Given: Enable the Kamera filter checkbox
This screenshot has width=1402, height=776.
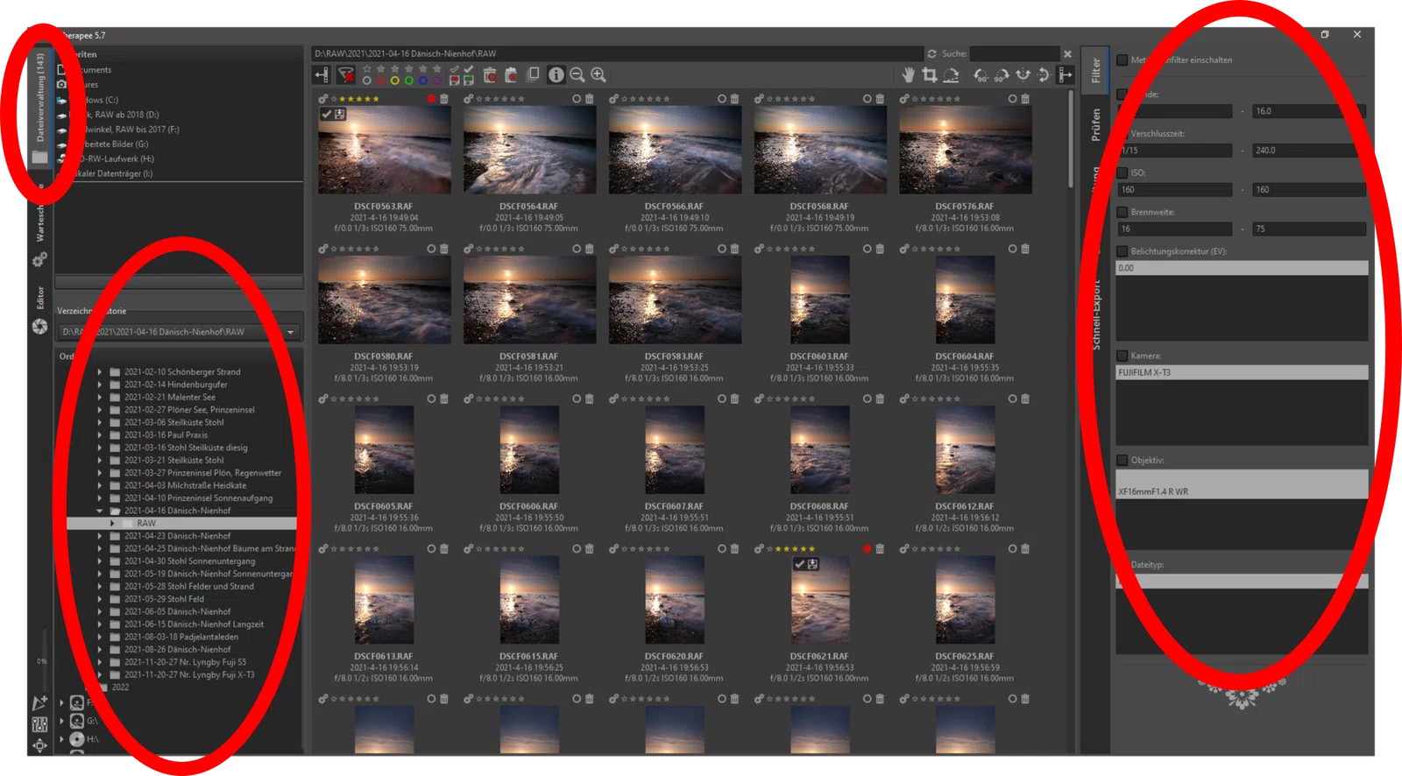Looking at the screenshot, I should tap(1122, 356).
